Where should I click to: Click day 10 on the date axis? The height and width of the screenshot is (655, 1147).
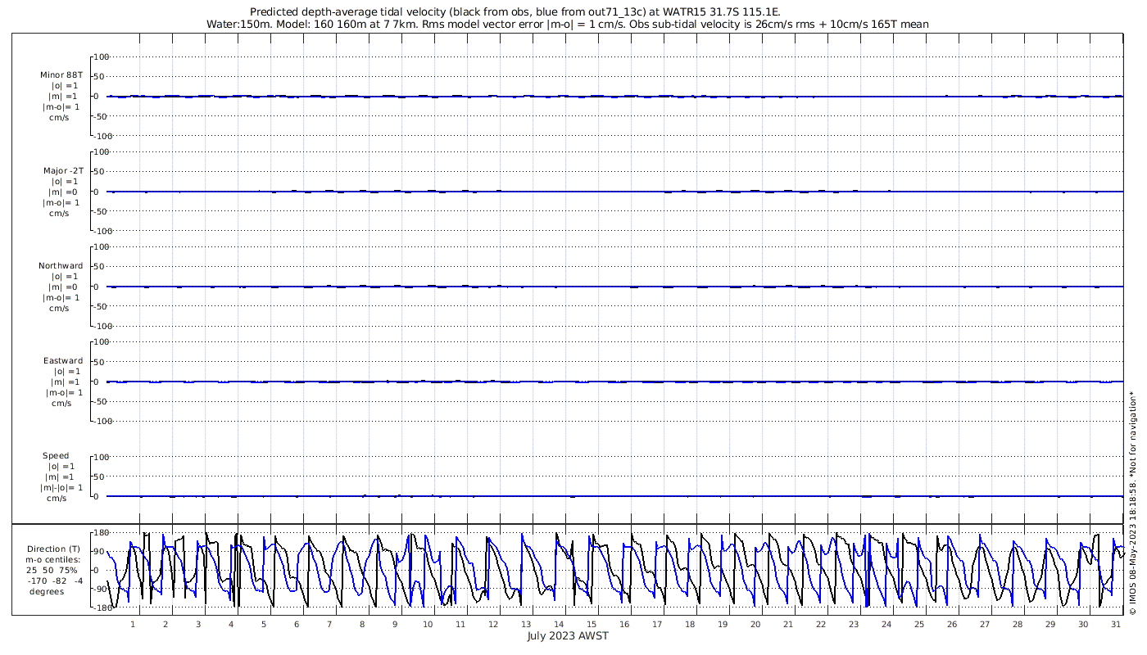point(428,625)
